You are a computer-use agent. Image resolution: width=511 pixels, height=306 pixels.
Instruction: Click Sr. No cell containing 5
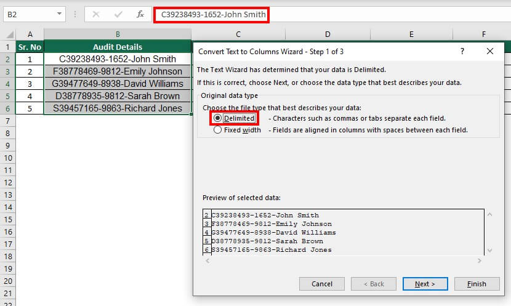(x=30, y=108)
